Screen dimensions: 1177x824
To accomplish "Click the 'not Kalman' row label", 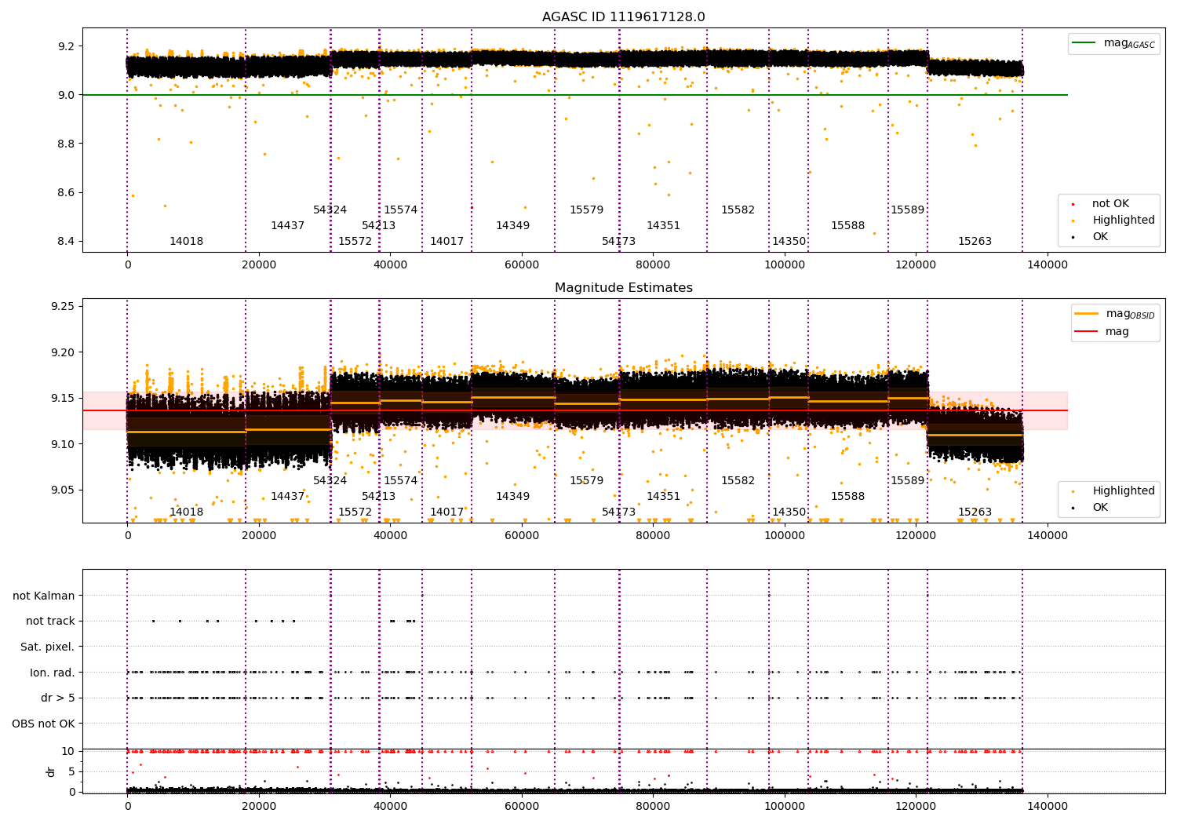I will point(44,596).
